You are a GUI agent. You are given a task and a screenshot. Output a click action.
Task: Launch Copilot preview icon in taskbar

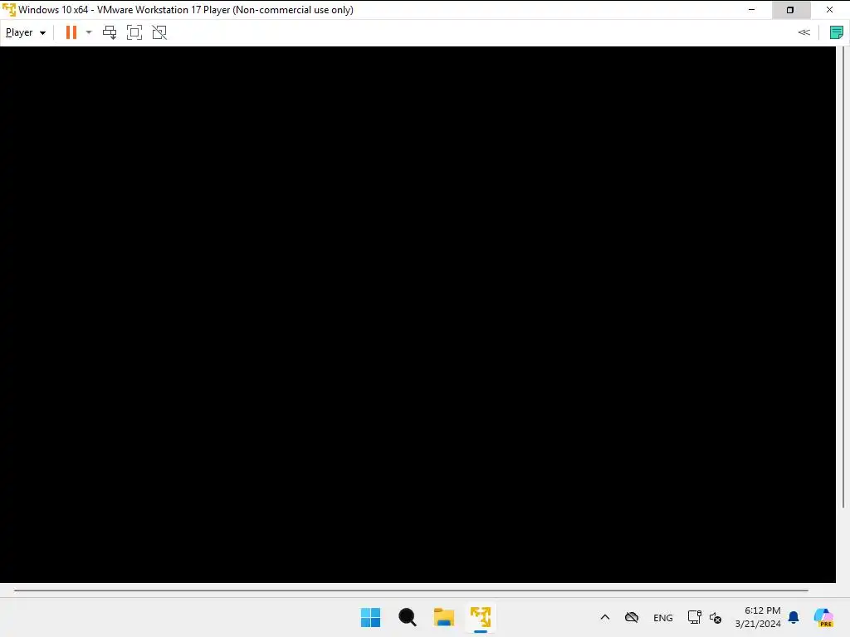(x=824, y=617)
